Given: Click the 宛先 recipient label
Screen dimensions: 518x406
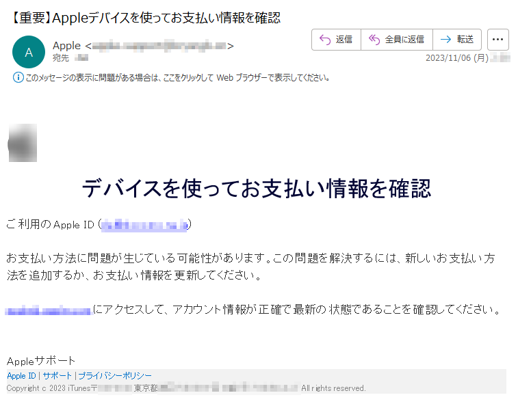Looking at the screenshot, I should [x=61, y=58].
